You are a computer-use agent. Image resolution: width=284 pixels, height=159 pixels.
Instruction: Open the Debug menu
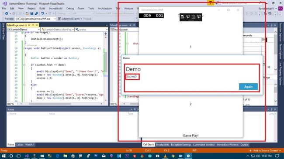tap(70, 8)
